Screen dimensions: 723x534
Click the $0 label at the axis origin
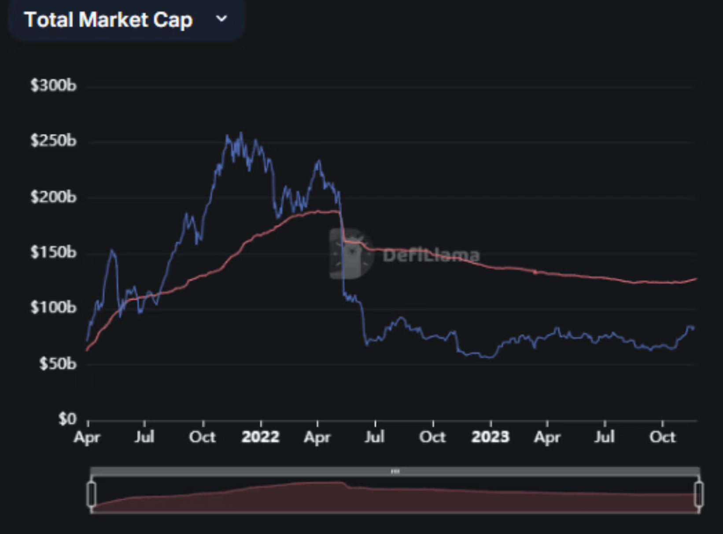point(67,419)
